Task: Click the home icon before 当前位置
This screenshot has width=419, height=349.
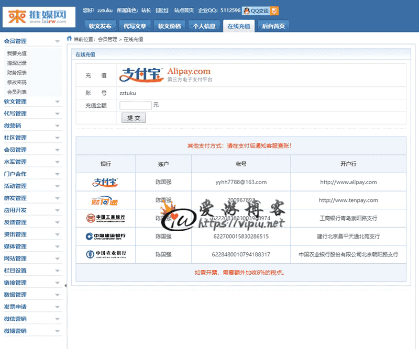Action: [x=69, y=38]
